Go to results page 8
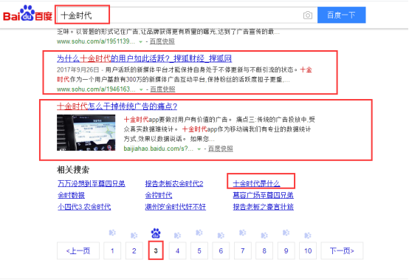The height and width of the screenshot is (280, 409). [x=264, y=250]
